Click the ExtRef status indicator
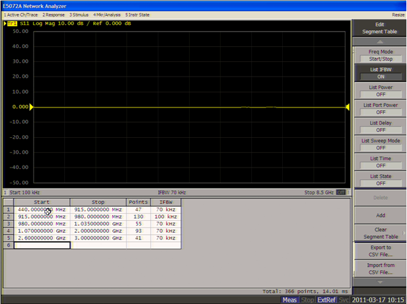The height and width of the screenshot is (304, 407). coord(326,300)
